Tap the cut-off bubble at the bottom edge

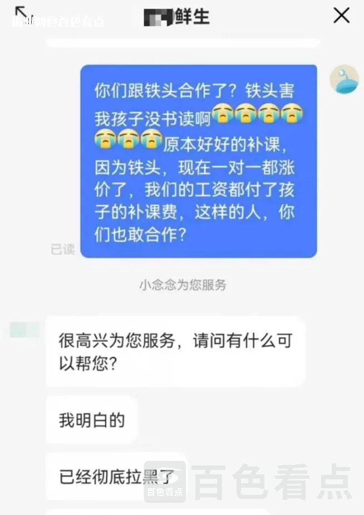pos(158,512)
